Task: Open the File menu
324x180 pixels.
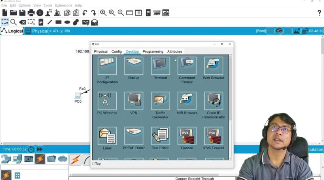Action: pyautogui.click(x=4, y=5)
